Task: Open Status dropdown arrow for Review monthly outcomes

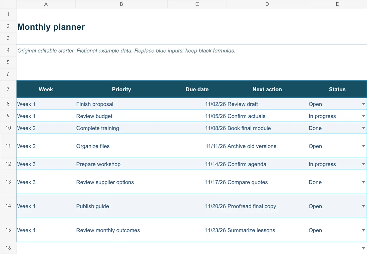Action: click(363, 230)
